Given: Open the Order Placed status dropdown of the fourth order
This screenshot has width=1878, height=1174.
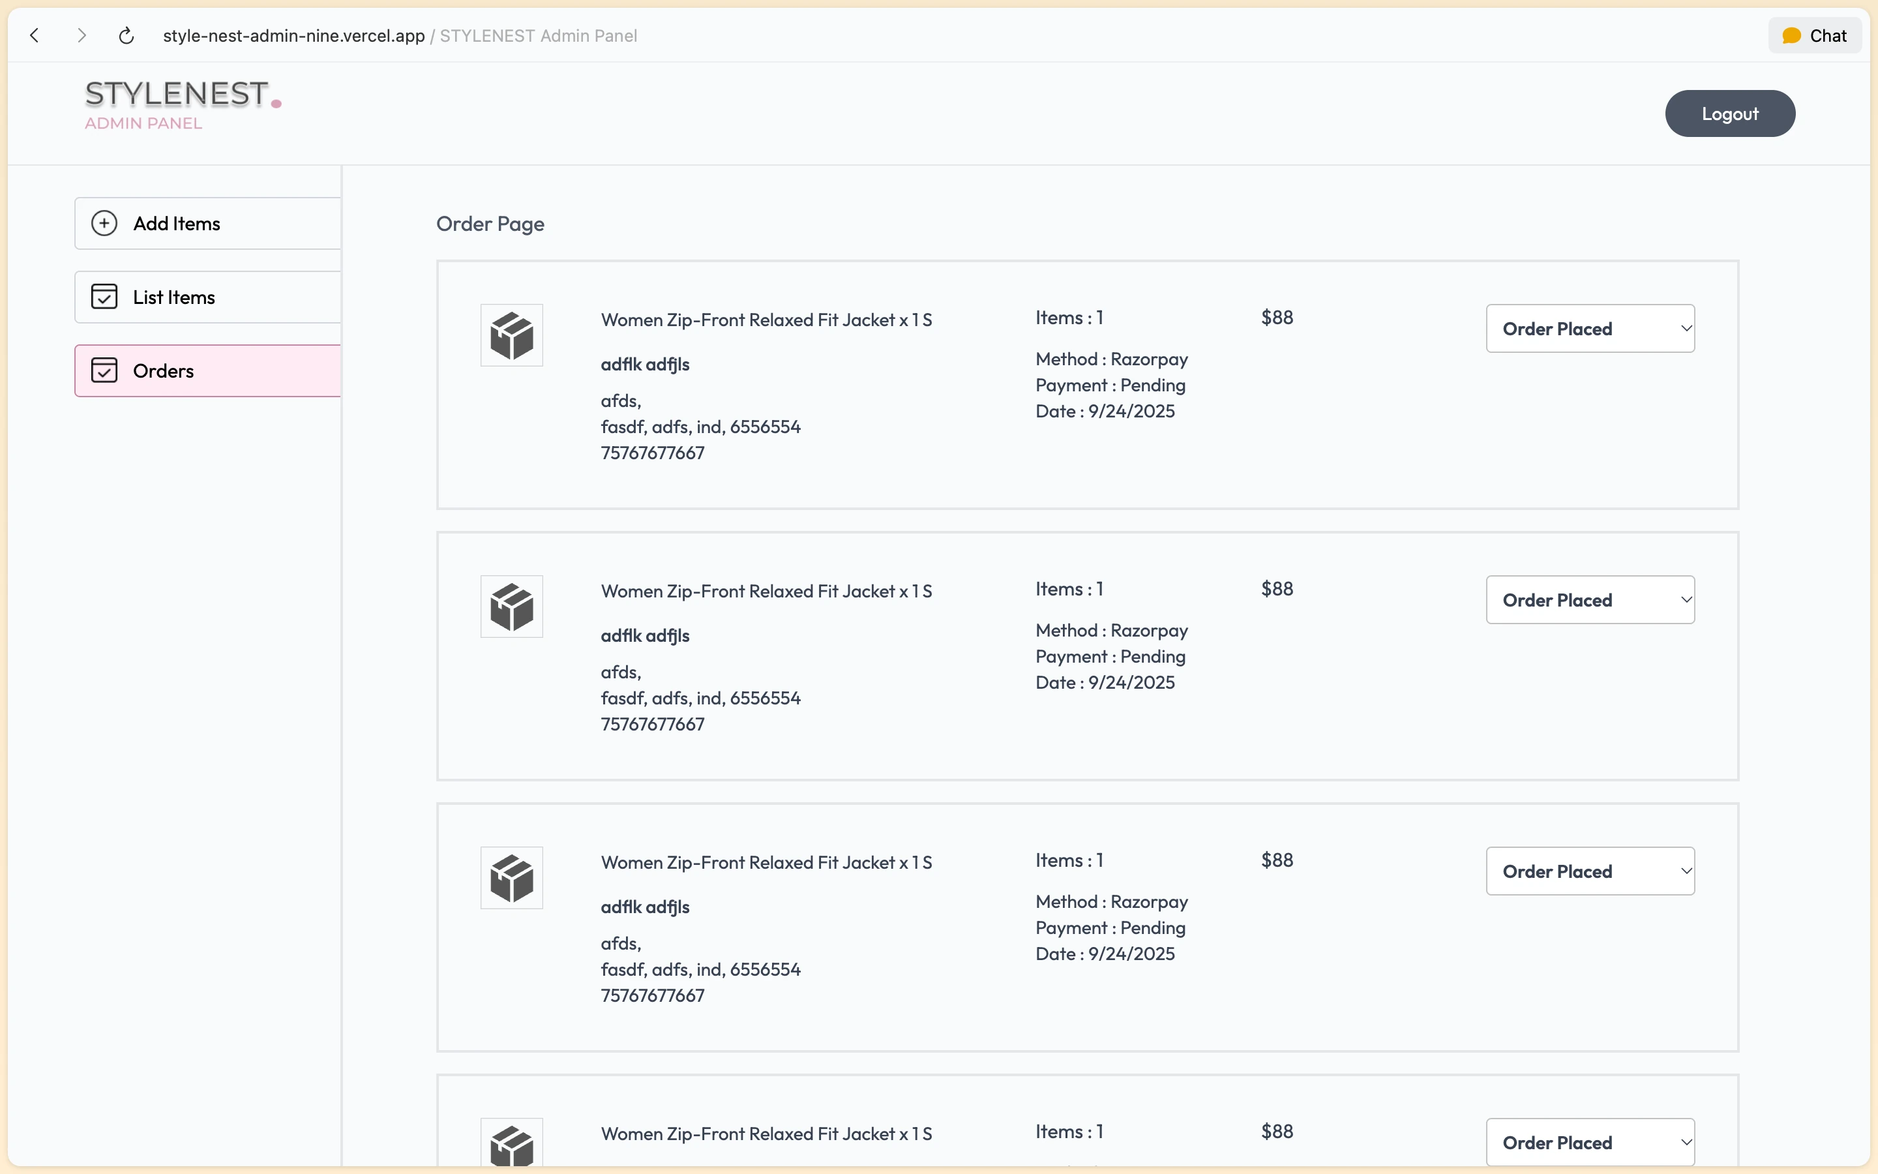Looking at the screenshot, I should point(1590,1142).
